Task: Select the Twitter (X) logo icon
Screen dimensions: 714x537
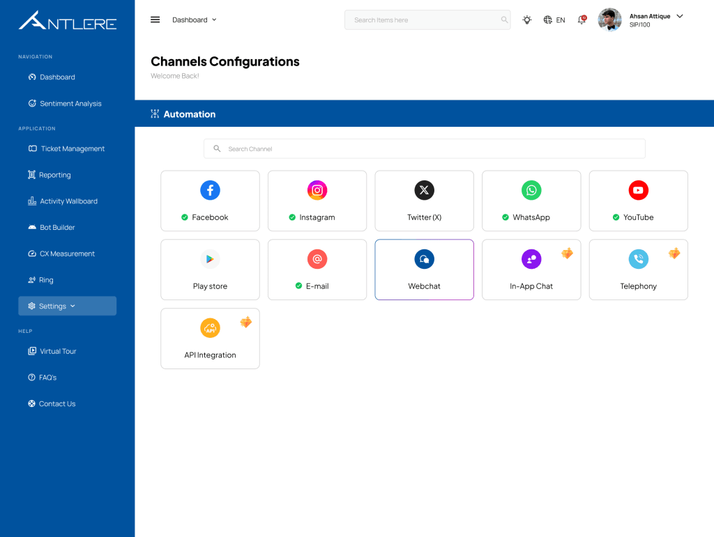Action: click(x=424, y=190)
